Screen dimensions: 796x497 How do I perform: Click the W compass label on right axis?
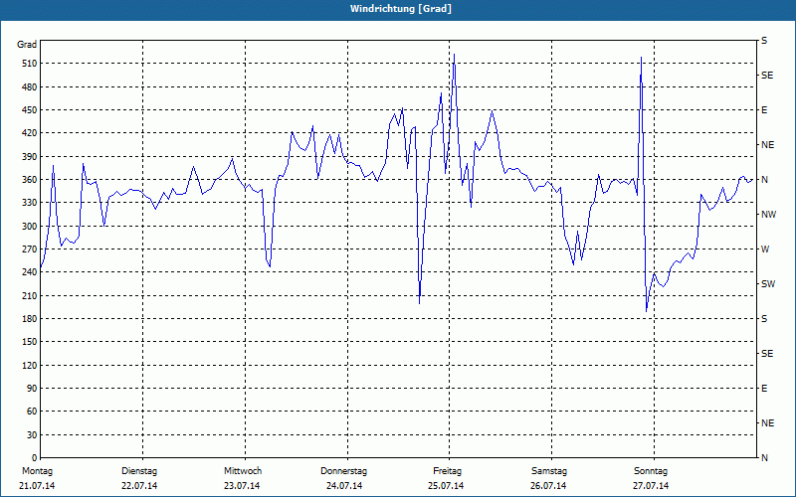(765, 249)
